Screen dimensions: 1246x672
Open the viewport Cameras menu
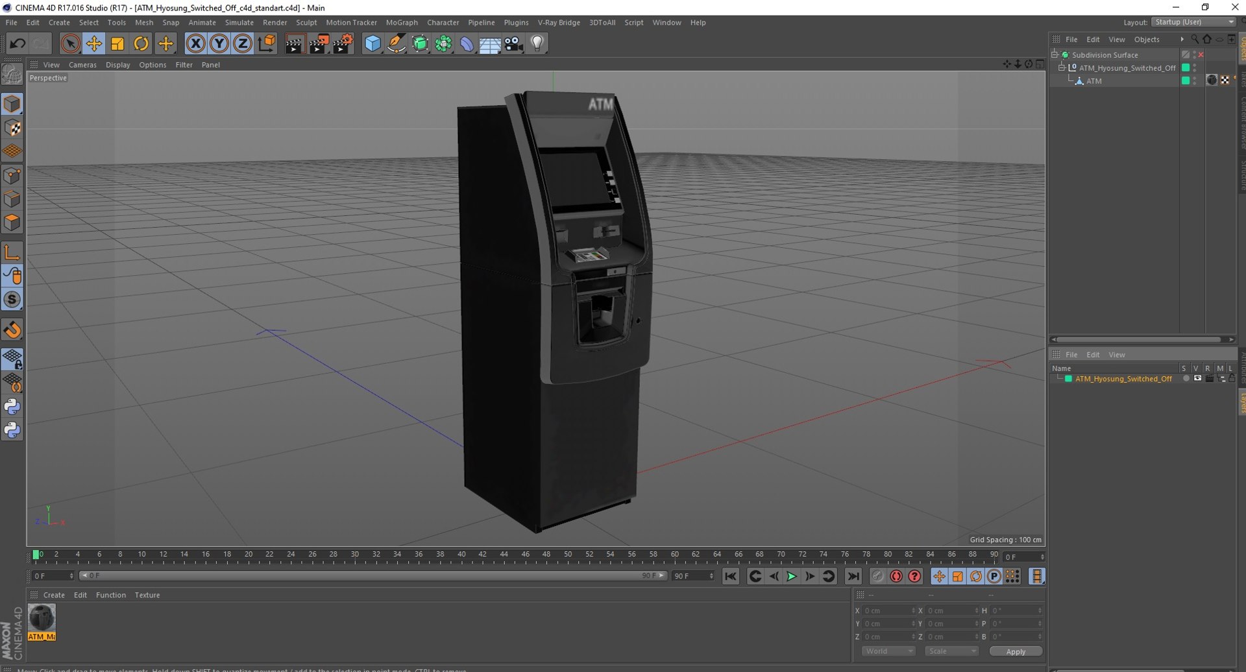coord(82,65)
